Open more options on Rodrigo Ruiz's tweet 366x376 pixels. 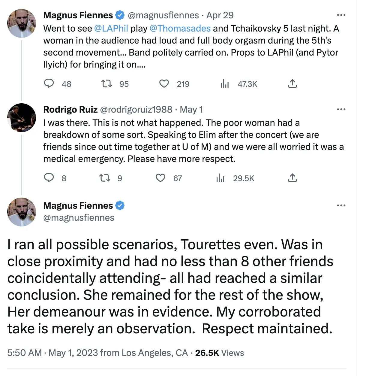[x=341, y=109]
